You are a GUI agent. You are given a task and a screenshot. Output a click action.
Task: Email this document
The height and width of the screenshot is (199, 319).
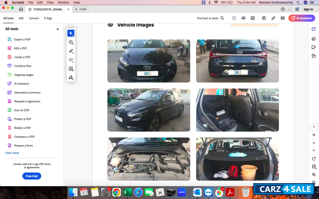(x=283, y=18)
